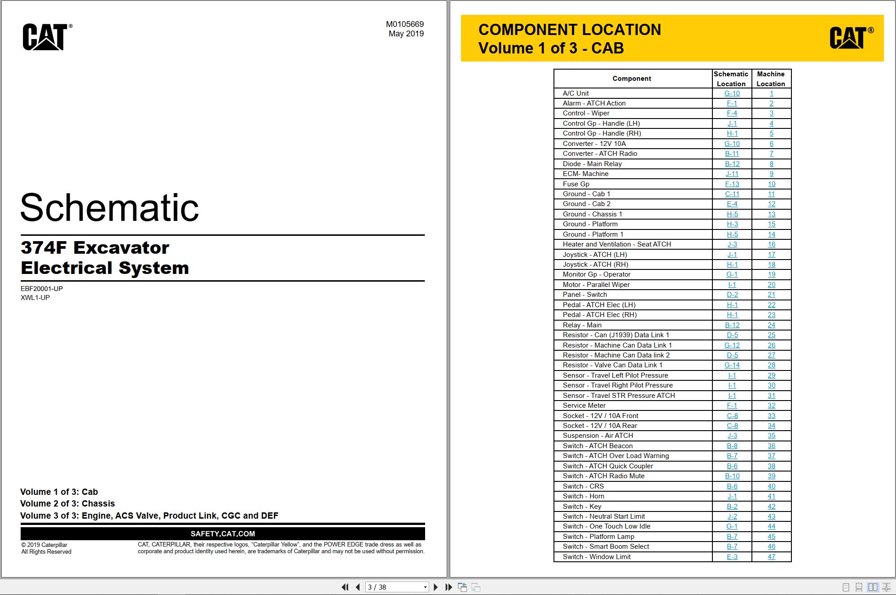Viewport: 896px width, 595px height.
Task: Open D-2 link for Panel - Switch
Action: tap(732, 295)
